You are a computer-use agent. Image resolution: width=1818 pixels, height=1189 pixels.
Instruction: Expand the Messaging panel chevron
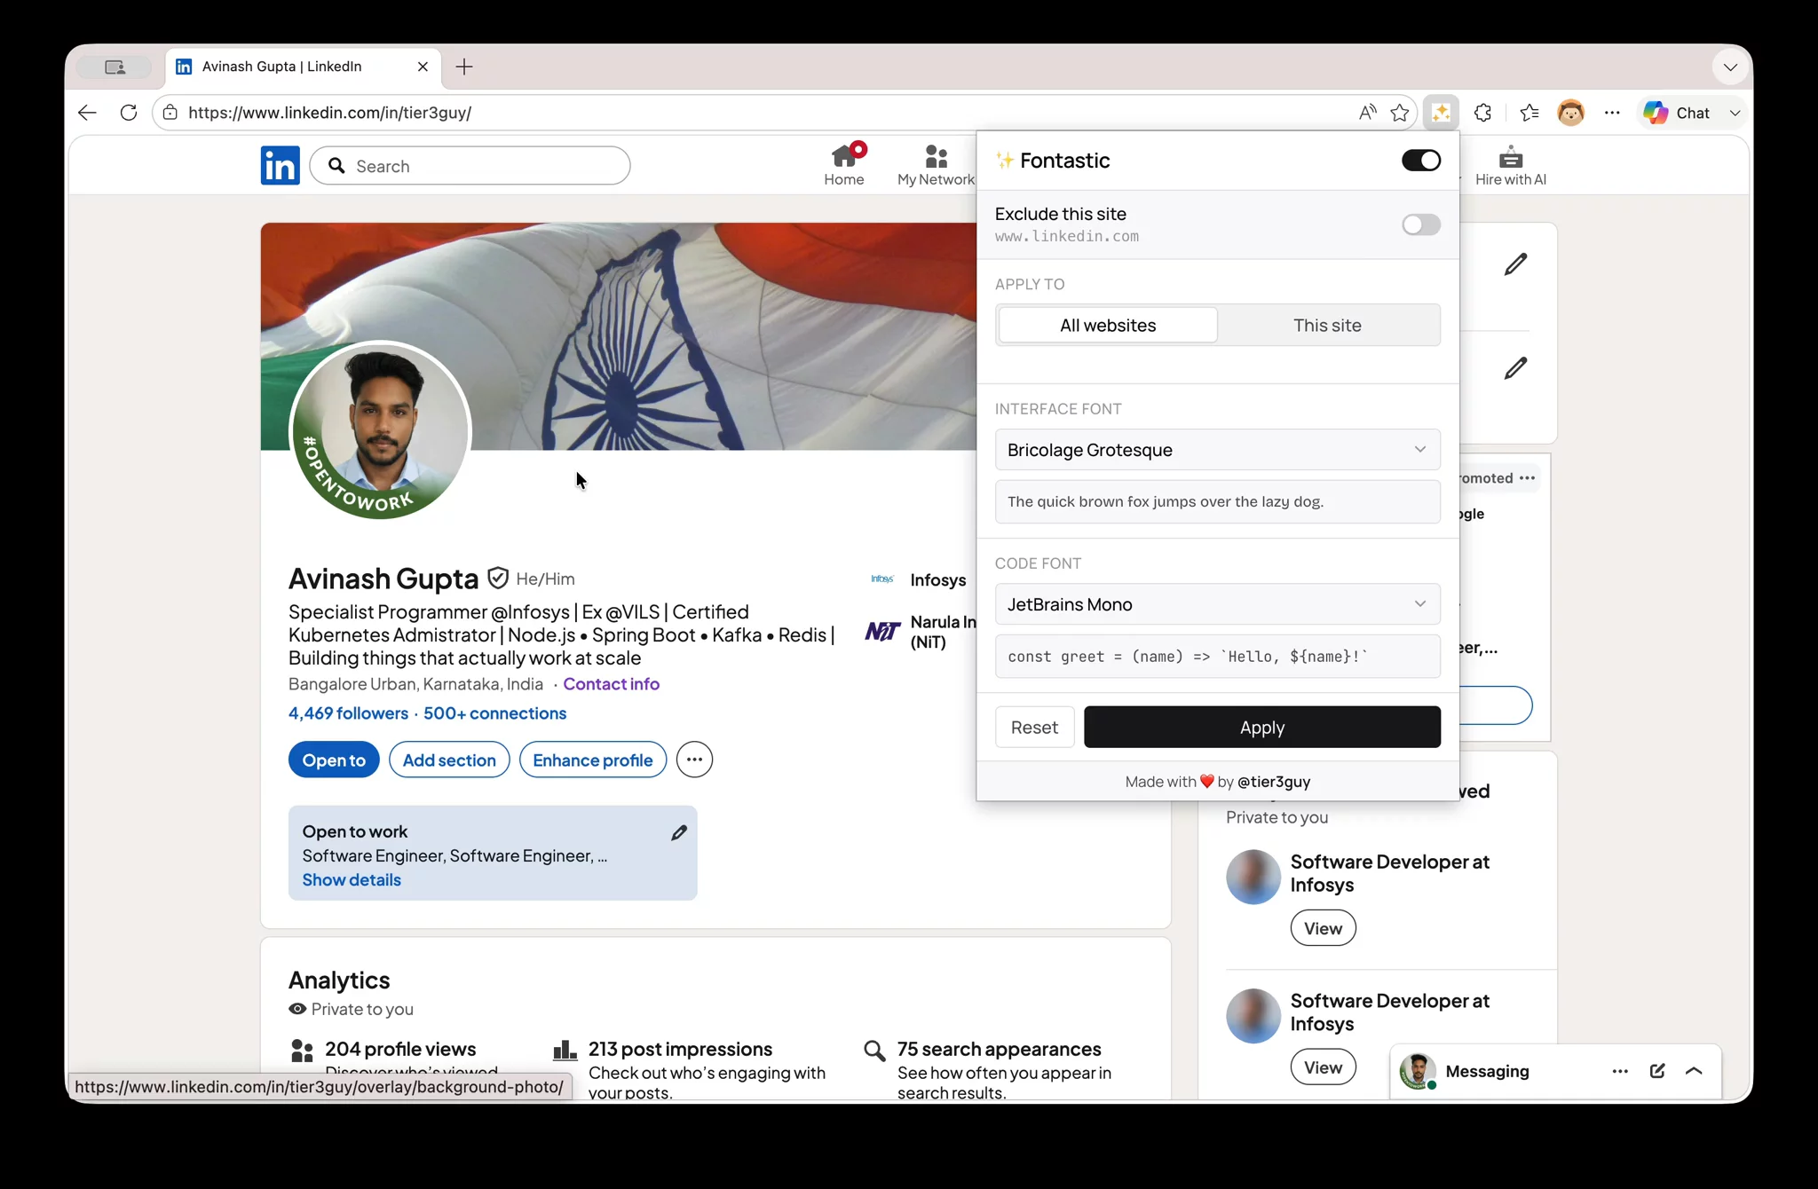[x=1694, y=1071]
